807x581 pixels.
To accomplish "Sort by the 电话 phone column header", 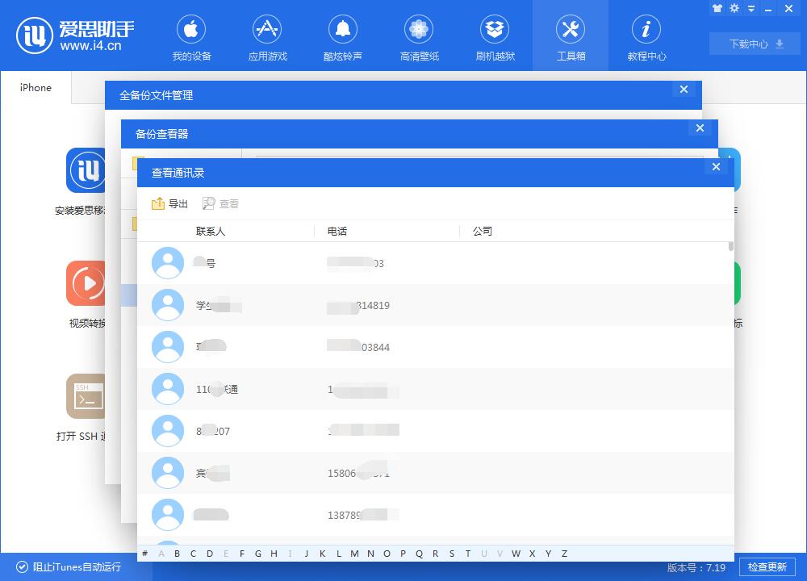I will click(x=337, y=232).
